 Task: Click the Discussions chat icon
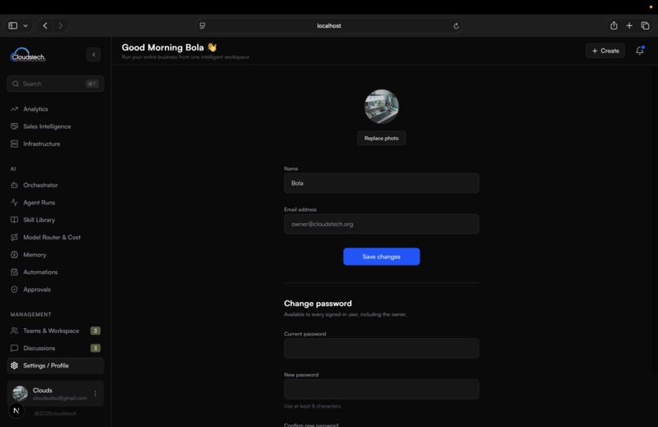pos(14,348)
